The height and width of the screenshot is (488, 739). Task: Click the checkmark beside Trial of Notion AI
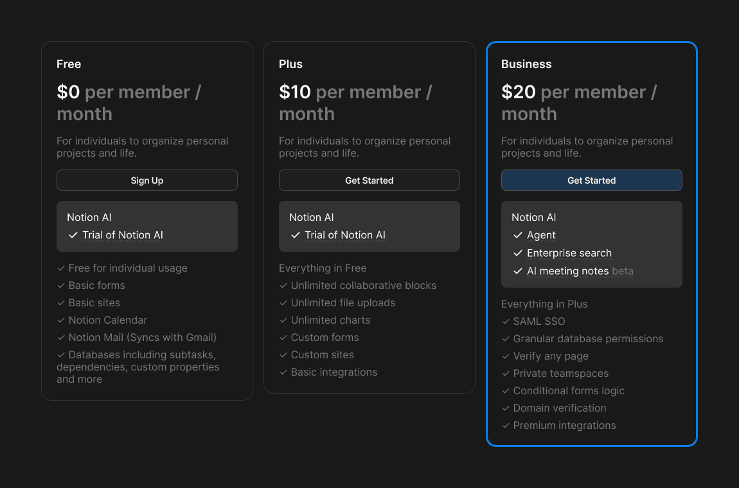click(73, 235)
